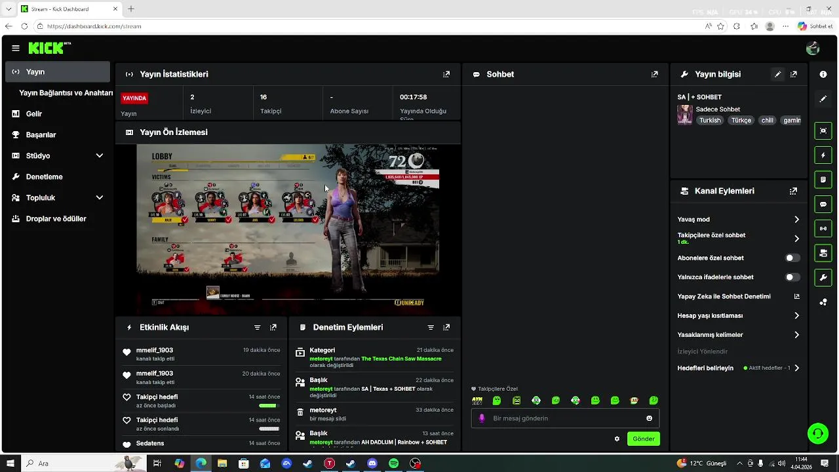
Task: Pop out the Yayın bilgisi panel
Action: (x=793, y=75)
